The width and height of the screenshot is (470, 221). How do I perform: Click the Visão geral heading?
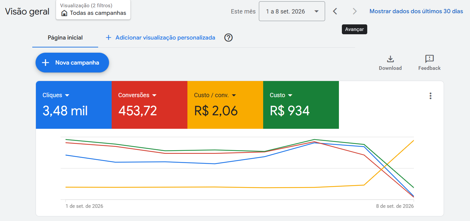[x=27, y=12]
